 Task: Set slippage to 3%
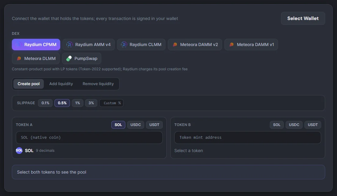(x=91, y=103)
